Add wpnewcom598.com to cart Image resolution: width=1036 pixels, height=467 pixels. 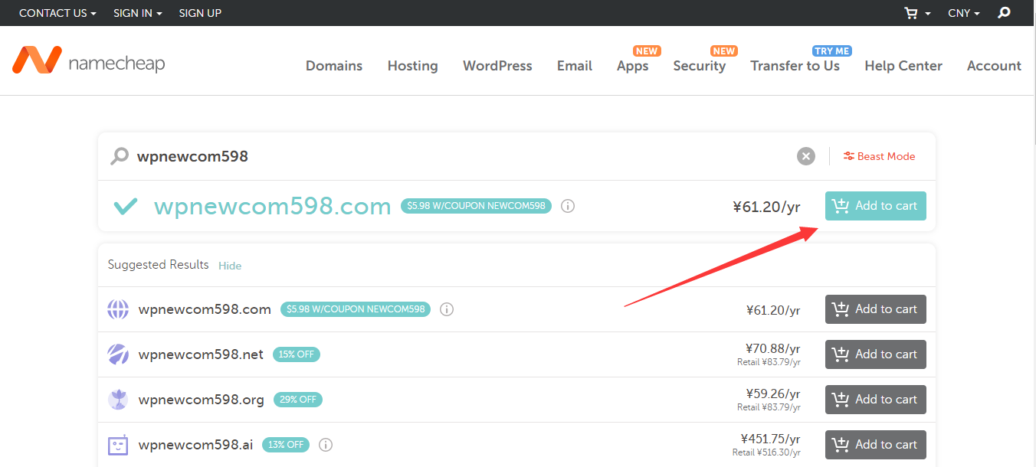coord(875,205)
